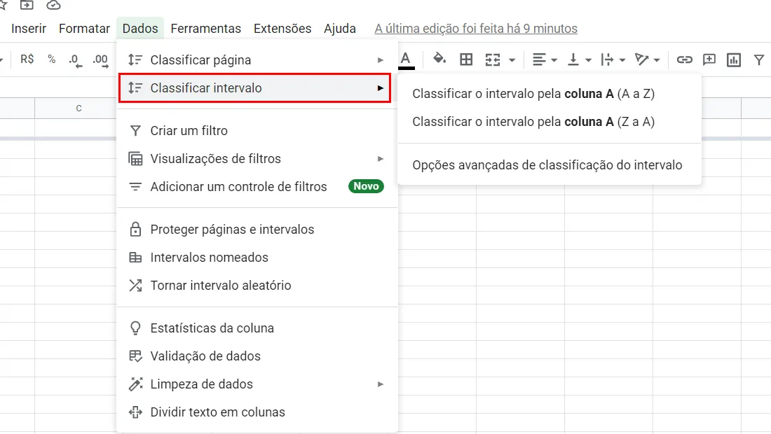Choose Proteger páginas e intervalos
The height and width of the screenshot is (434, 771).
click(257, 230)
